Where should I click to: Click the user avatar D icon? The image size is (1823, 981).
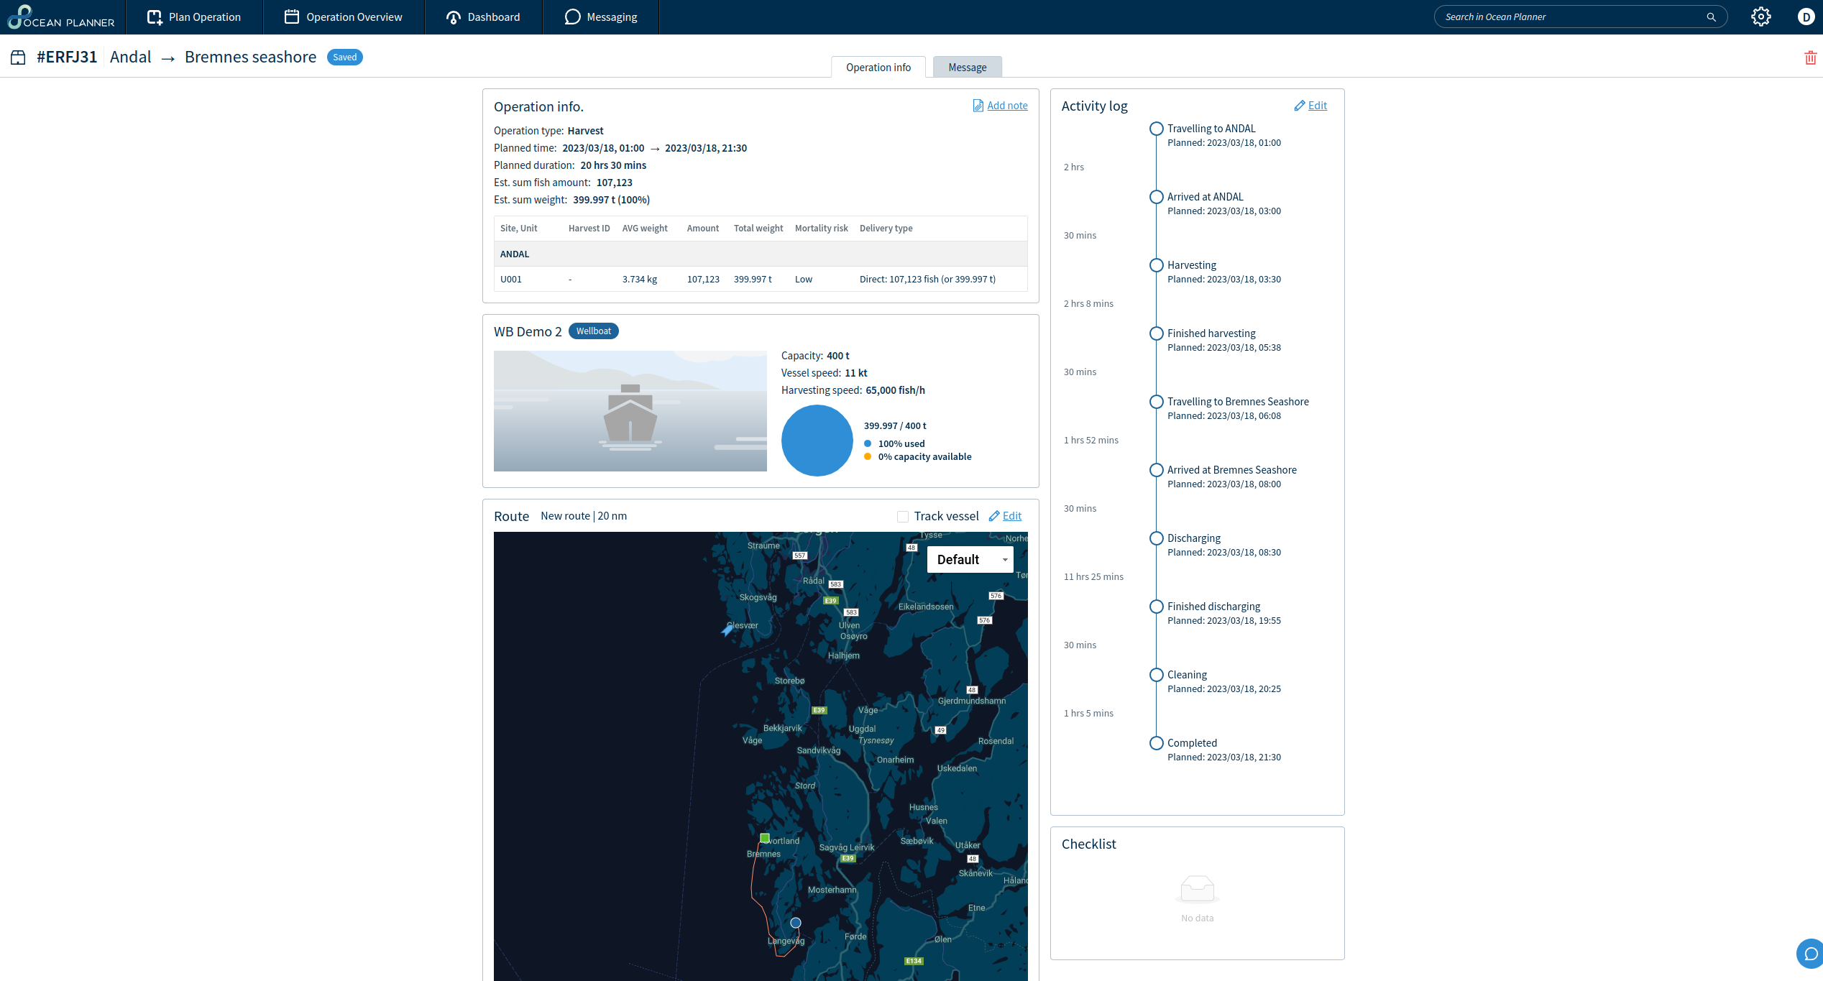(x=1805, y=17)
